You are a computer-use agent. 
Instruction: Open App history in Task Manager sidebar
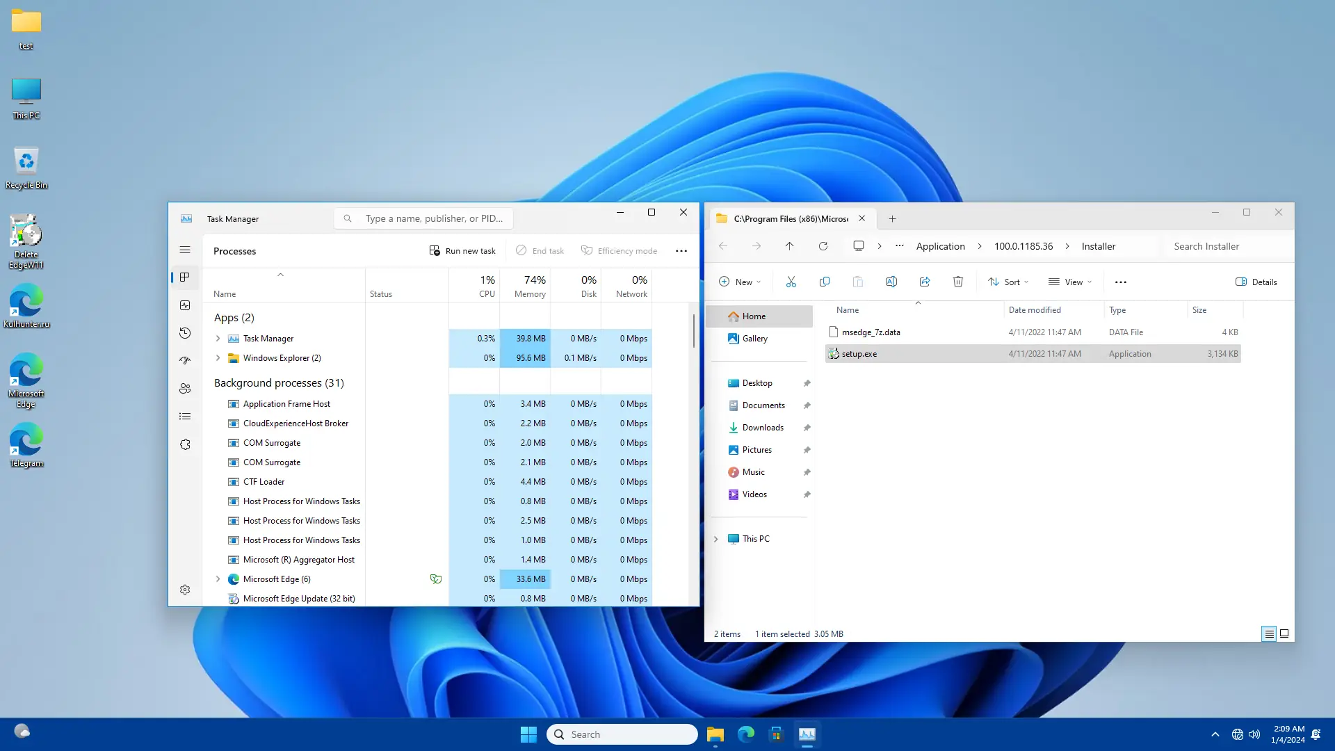point(185,333)
